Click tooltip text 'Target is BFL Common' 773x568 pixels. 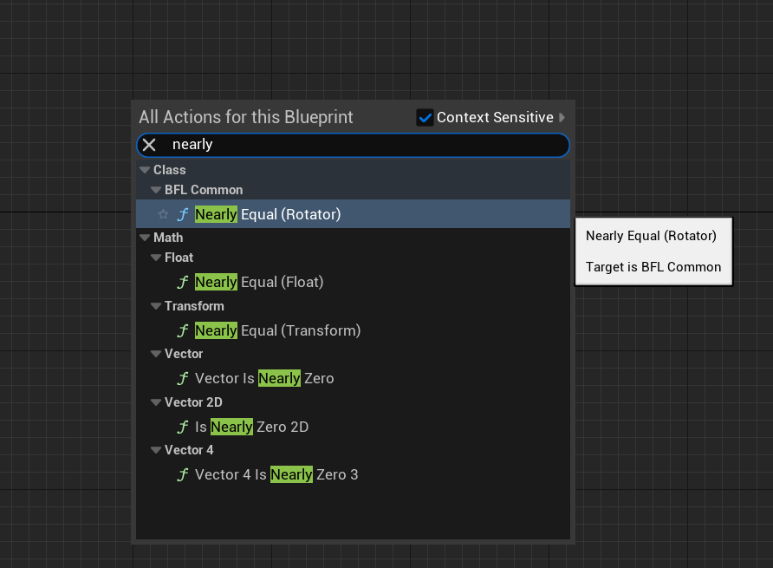(653, 267)
